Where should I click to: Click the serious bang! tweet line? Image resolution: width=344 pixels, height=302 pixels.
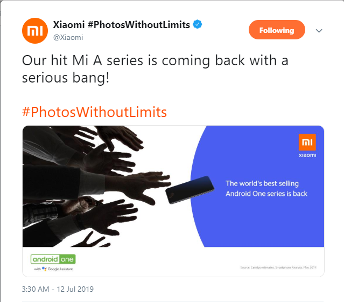66,78
